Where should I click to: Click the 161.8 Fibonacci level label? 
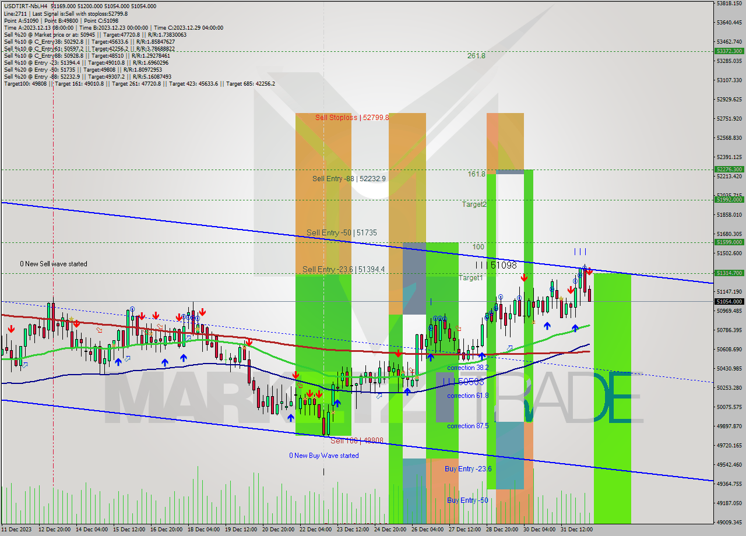476,174
